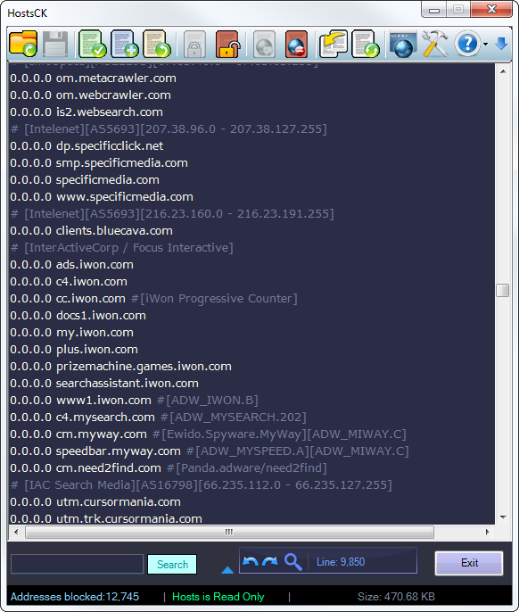
Task: Click the undo arrow icon
Action: 250,562
